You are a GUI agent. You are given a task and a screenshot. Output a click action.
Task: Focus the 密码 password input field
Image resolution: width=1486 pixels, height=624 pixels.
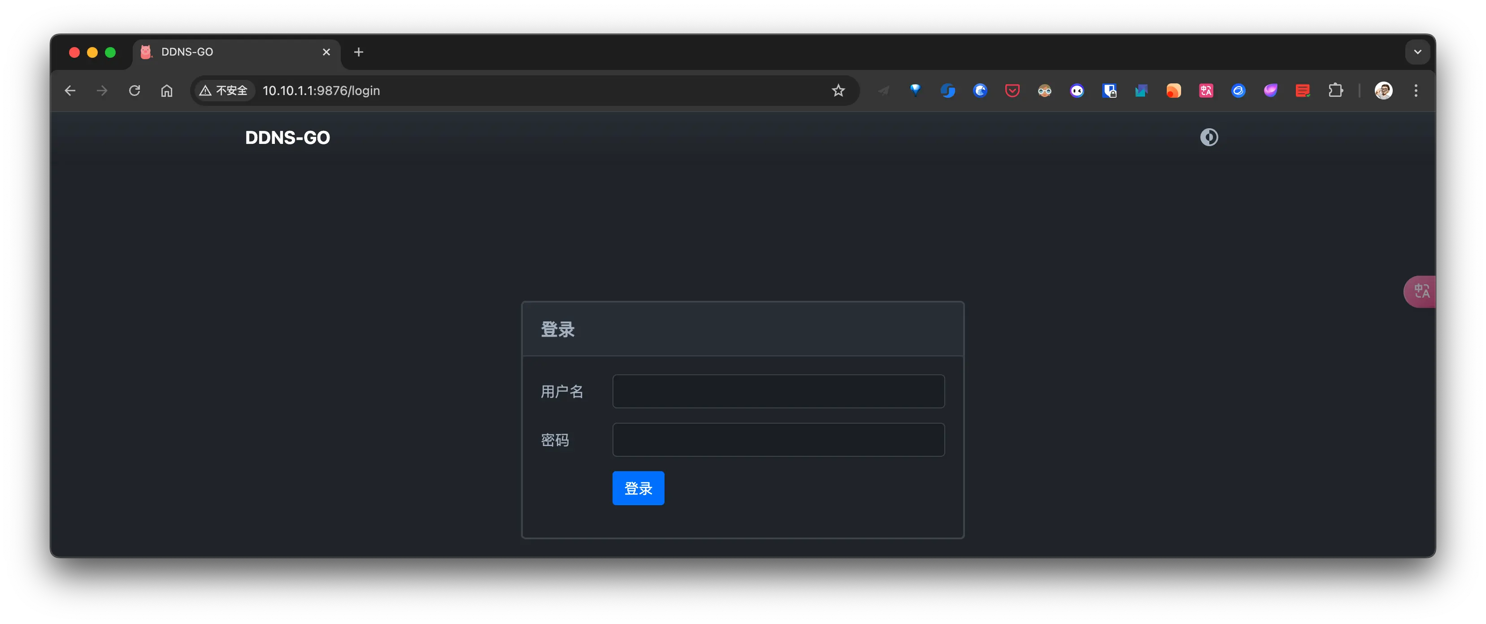(778, 439)
